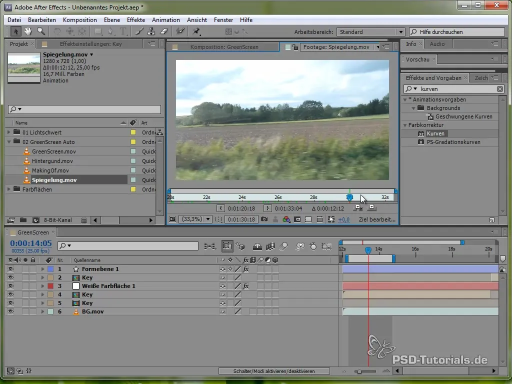The height and width of the screenshot is (384, 512).
Task: Click the yellow label of 01 Lichtschwert
Action: pyautogui.click(x=133, y=132)
